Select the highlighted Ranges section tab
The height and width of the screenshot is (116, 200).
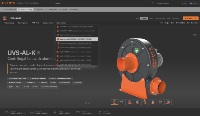pos(144,18)
